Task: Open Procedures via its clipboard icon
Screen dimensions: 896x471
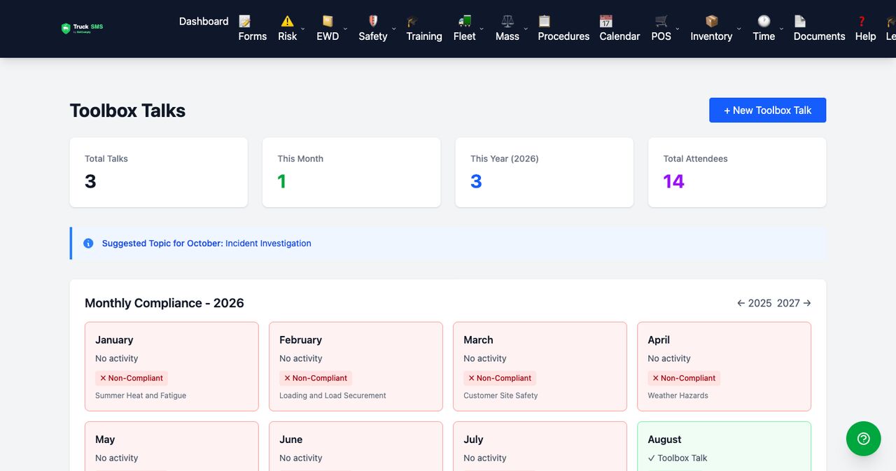Action: (544, 21)
